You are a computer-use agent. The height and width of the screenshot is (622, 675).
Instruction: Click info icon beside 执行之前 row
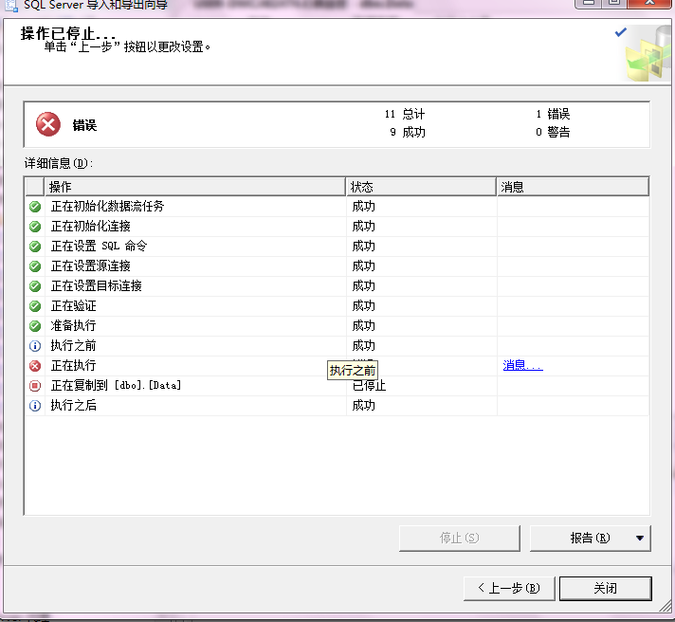(35, 346)
